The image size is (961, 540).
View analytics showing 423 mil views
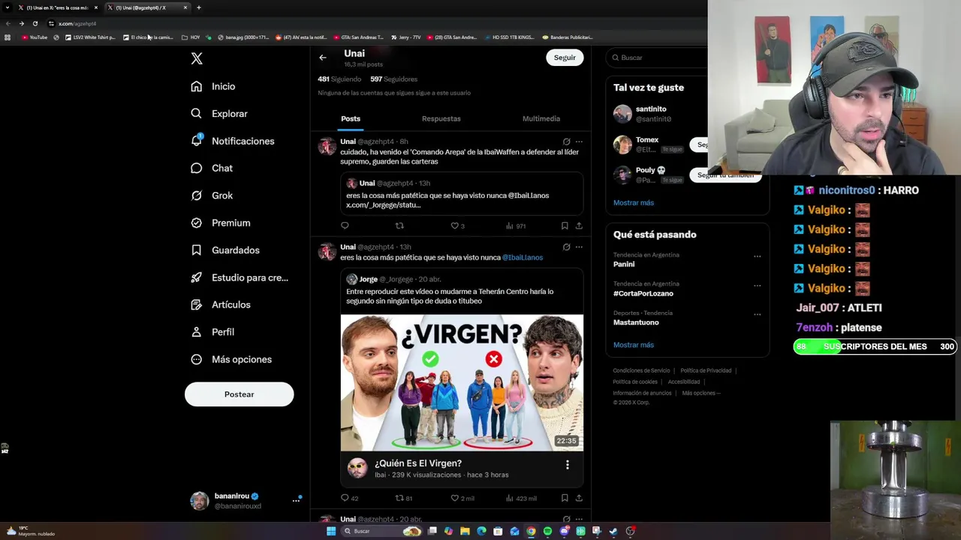[x=521, y=498]
